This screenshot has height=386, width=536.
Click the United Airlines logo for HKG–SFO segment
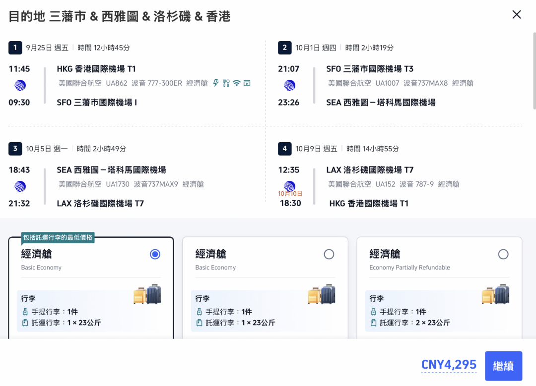coord(20,85)
